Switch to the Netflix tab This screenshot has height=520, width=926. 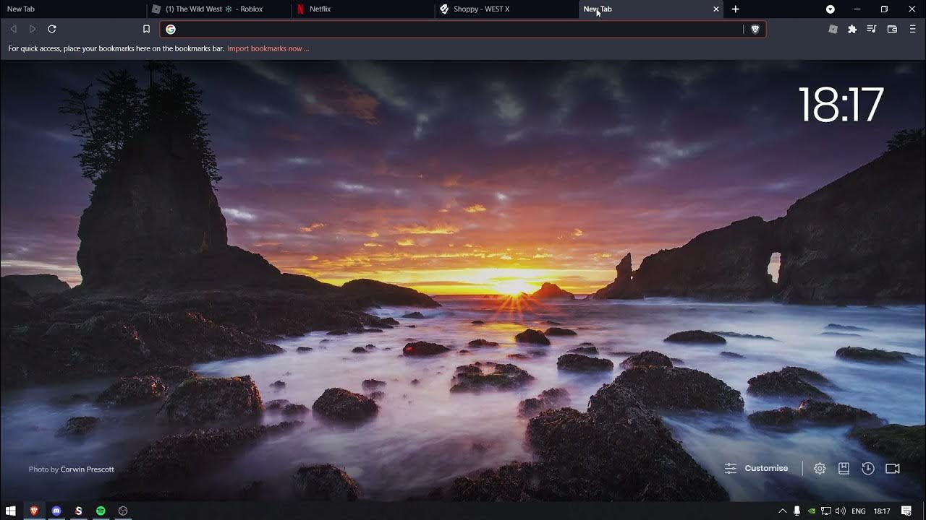coord(362,9)
